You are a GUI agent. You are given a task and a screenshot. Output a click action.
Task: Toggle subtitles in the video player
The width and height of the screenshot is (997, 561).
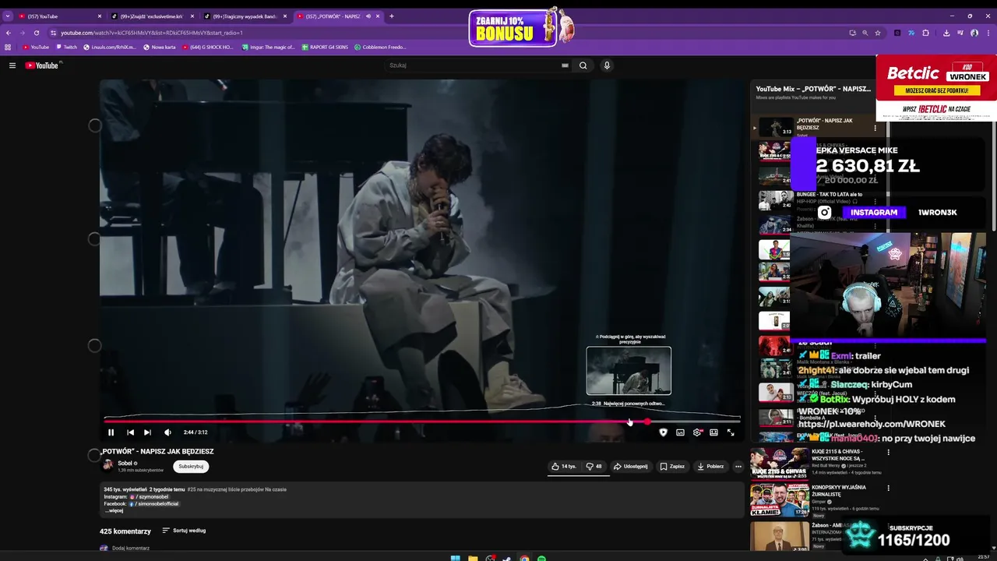pyautogui.click(x=680, y=432)
